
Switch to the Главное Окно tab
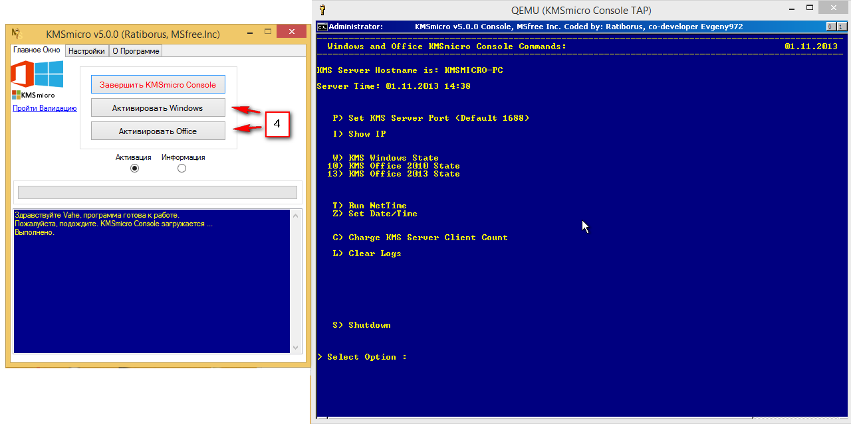37,50
